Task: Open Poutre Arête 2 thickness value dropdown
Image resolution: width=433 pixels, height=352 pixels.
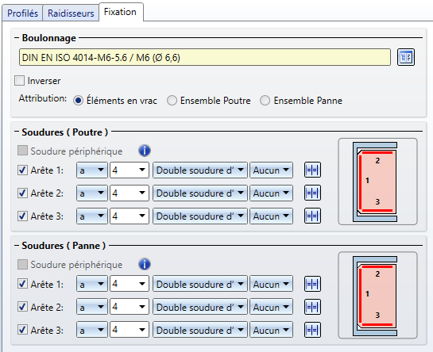Action: click(x=130, y=193)
